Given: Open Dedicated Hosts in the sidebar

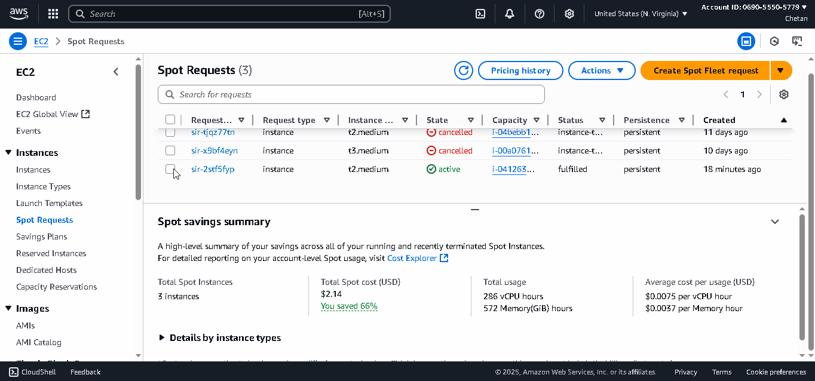Looking at the screenshot, I should (47, 270).
